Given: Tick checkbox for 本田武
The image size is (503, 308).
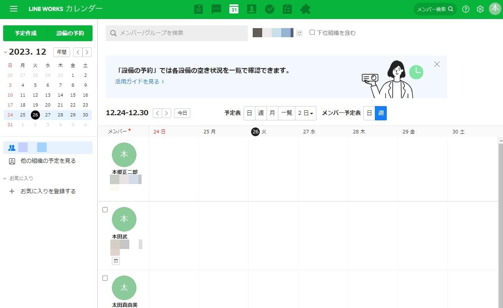Looking at the screenshot, I should point(105,210).
